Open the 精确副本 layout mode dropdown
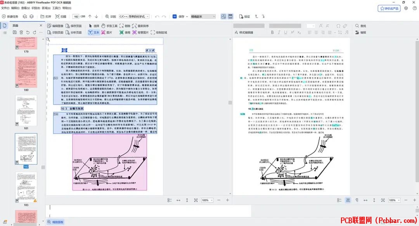Image resolution: width=419 pixels, height=226 pixels. (x=203, y=17)
